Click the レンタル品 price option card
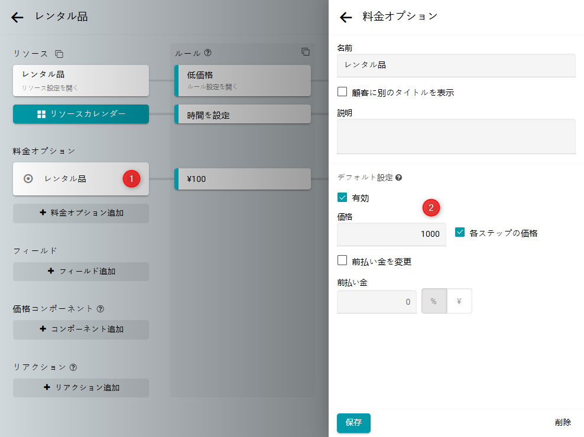The width and height of the screenshot is (584, 437). (81, 179)
